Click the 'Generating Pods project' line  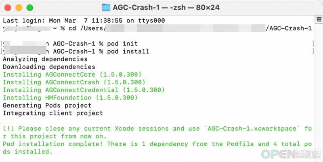[x=47, y=106]
